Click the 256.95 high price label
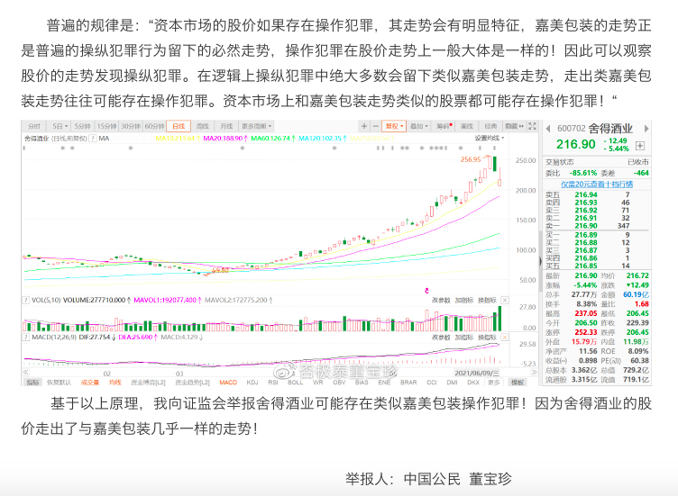This screenshot has height=496, width=678. [x=471, y=159]
